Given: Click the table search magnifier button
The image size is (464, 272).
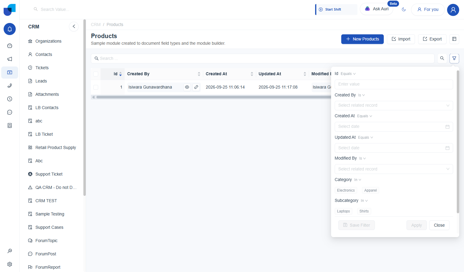Looking at the screenshot, I should pos(442,58).
